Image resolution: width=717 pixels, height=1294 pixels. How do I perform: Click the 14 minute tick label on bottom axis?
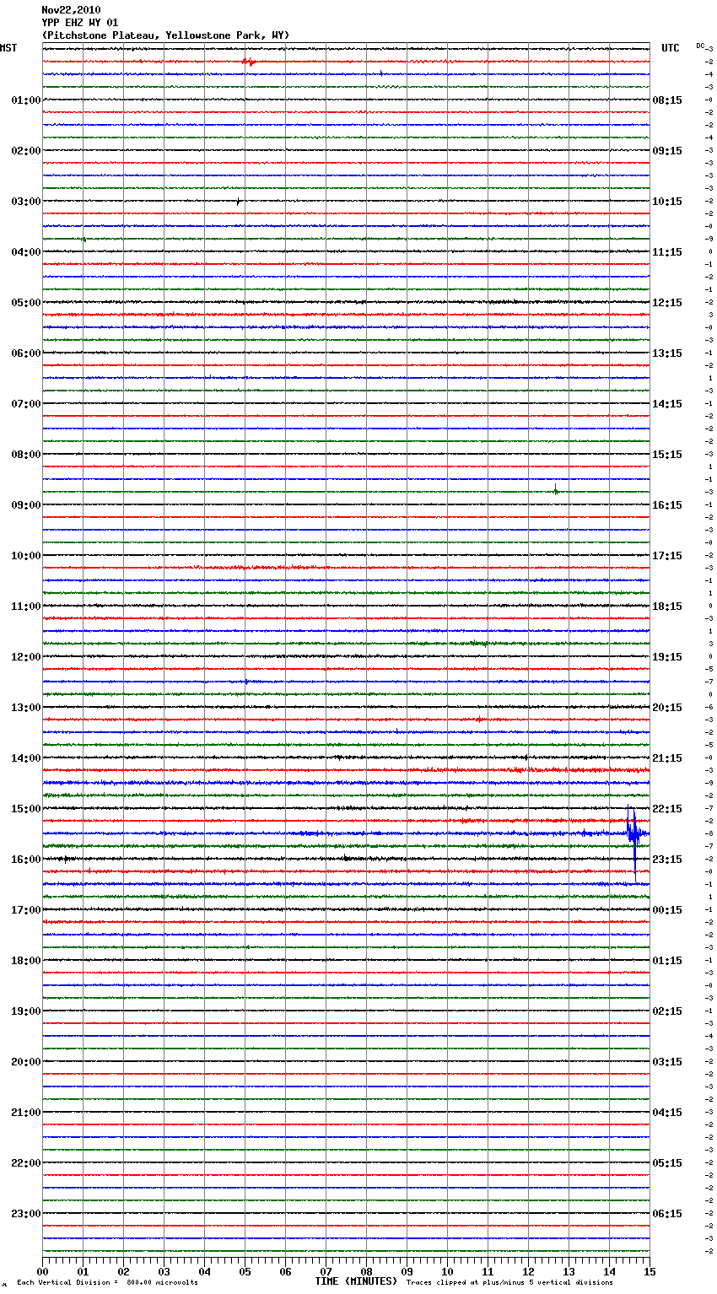tap(609, 1271)
